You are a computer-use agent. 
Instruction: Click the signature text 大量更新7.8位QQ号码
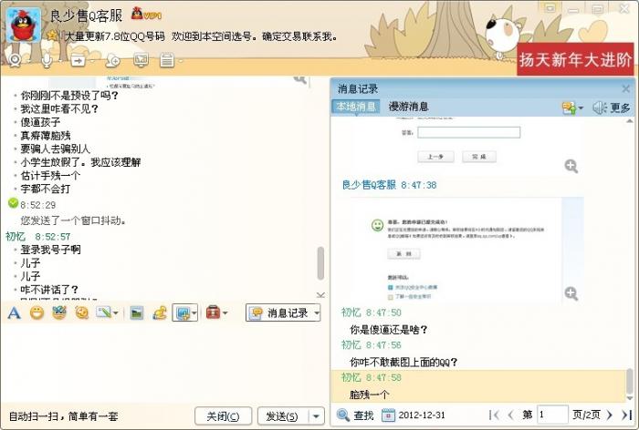pos(114,36)
